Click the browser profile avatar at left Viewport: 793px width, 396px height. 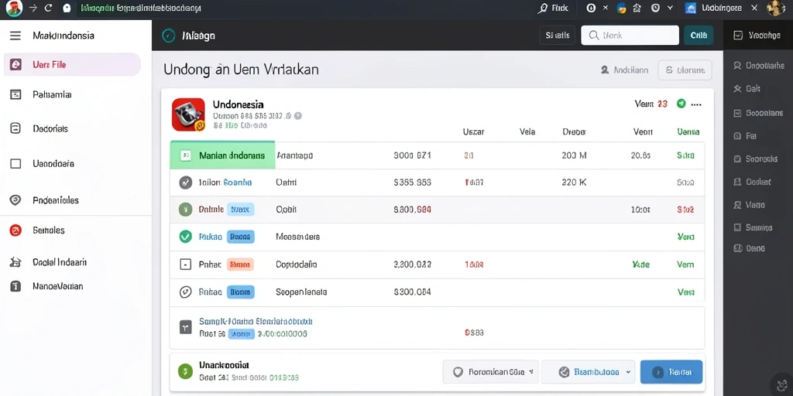tap(14, 8)
